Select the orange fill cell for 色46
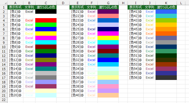Image resolution: width=189 pixels, height=103 pixels. coord(166,34)
